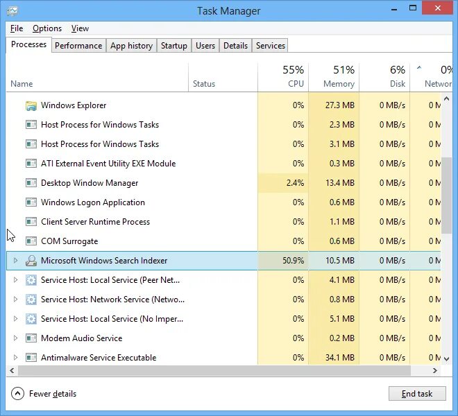Click the vertical scrollbar up arrow
Viewport: 458px width, 416px height.
pyautogui.click(x=446, y=99)
